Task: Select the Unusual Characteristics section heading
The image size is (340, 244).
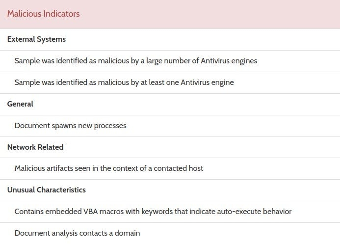Action: [x=47, y=190]
